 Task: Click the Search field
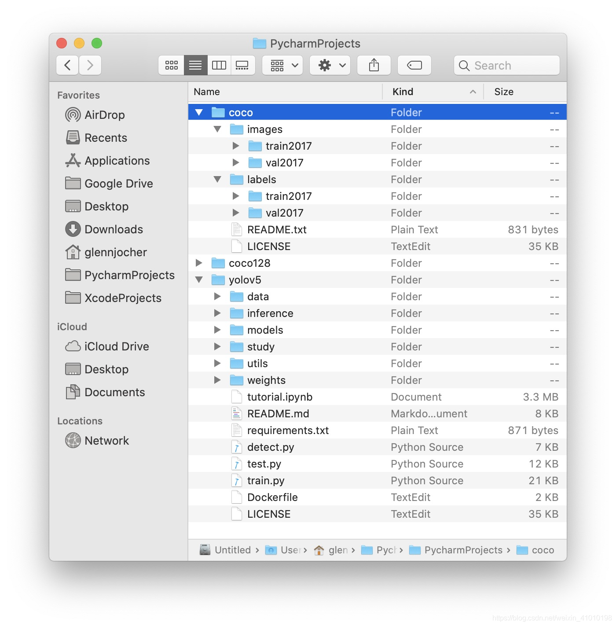point(507,65)
